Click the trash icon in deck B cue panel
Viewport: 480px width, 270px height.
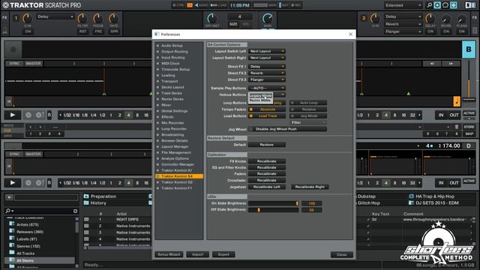click(457, 127)
